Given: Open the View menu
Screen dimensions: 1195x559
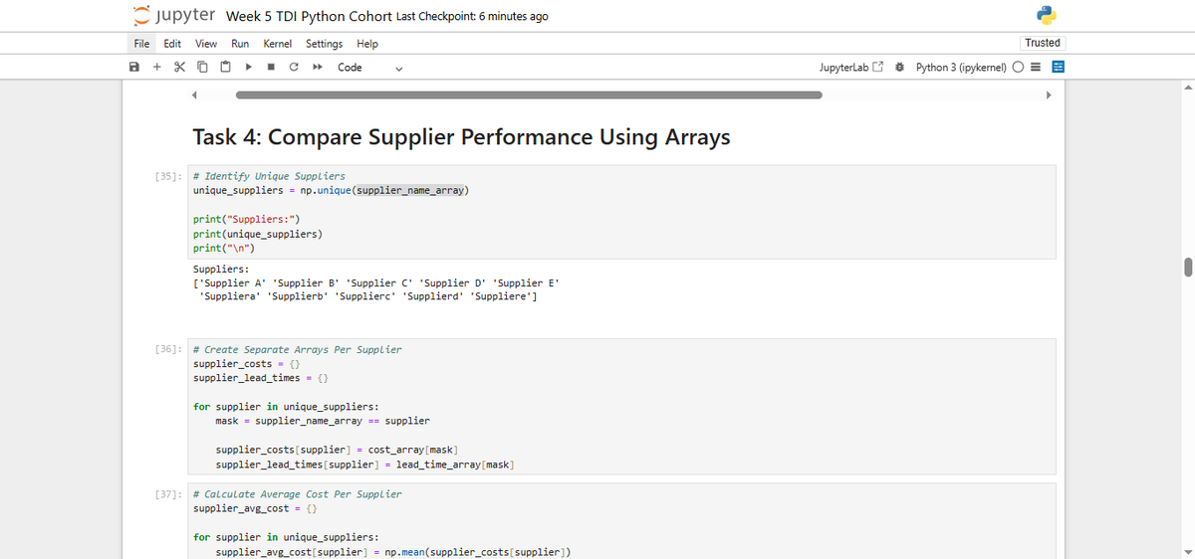Looking at the screenshot, I should click(x=206, y=44).
